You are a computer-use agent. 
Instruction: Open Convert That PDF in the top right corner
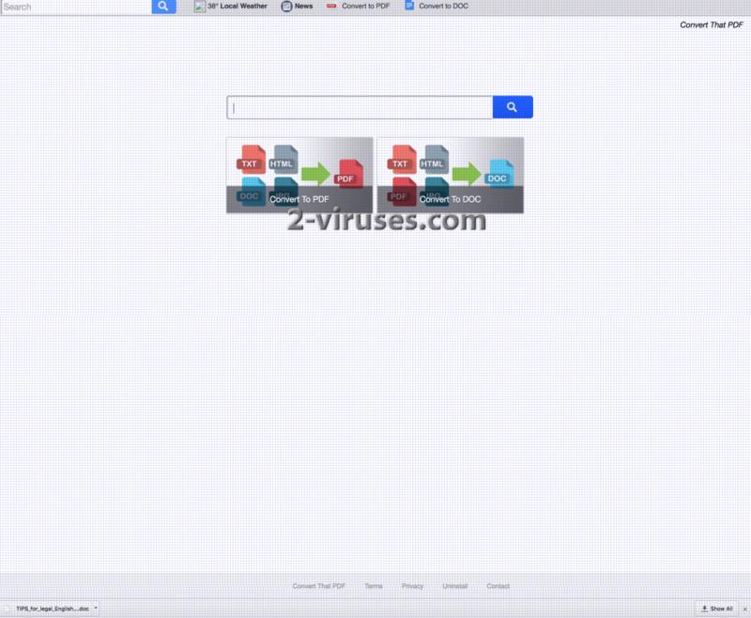coord(711,25)
